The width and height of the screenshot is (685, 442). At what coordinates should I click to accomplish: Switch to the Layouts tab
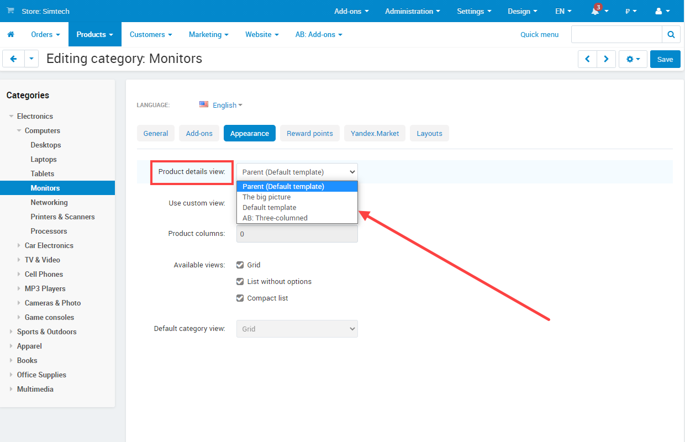coord(429,133)
